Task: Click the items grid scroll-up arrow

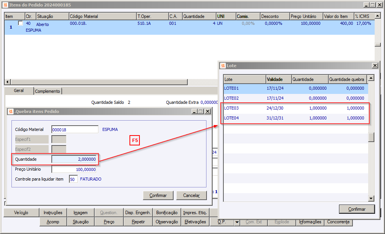Action: (x=378, y=16)
